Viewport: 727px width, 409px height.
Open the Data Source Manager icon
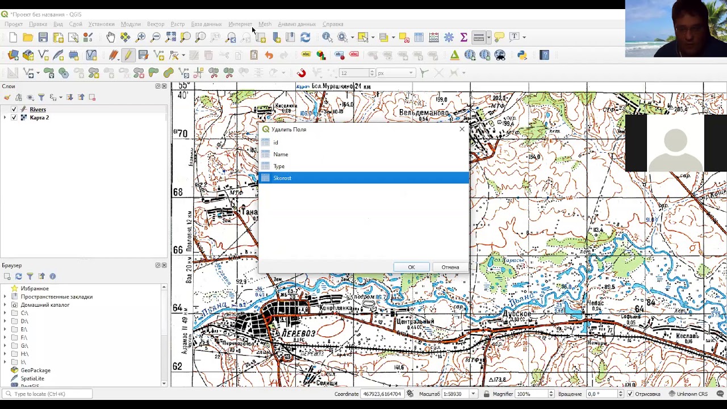pos(13,55)
